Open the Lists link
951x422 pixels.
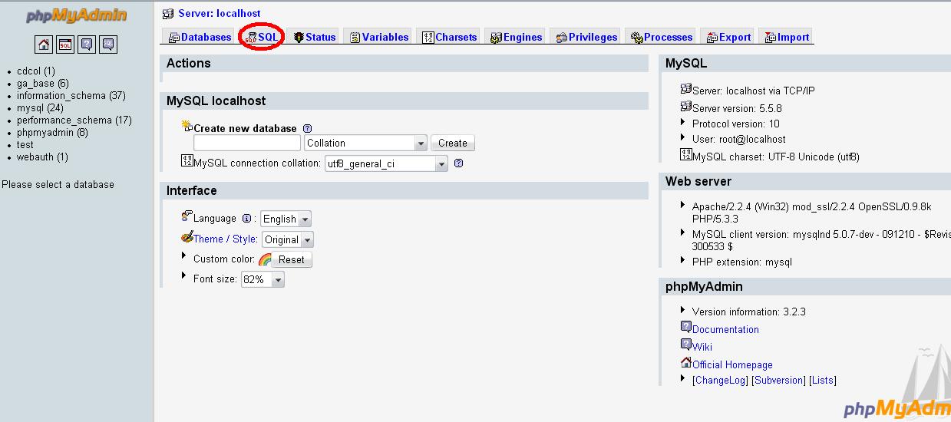[823, 380]
